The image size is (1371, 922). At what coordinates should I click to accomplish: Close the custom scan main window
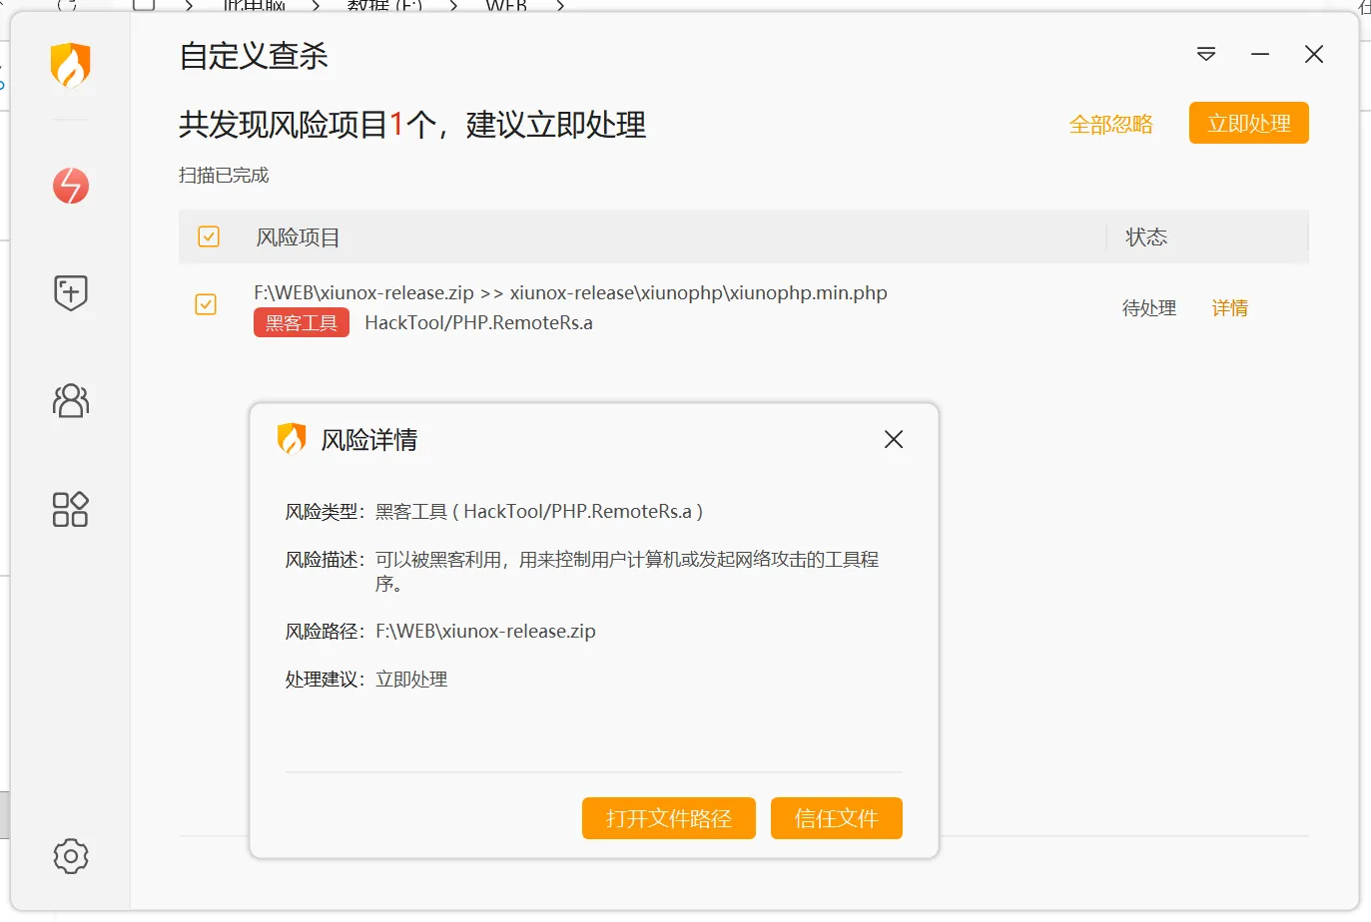click(x=1314, y=54)
